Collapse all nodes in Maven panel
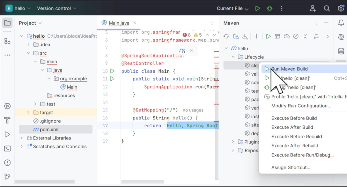The width and height of the screenshot is (347, 187). [305, 36]
